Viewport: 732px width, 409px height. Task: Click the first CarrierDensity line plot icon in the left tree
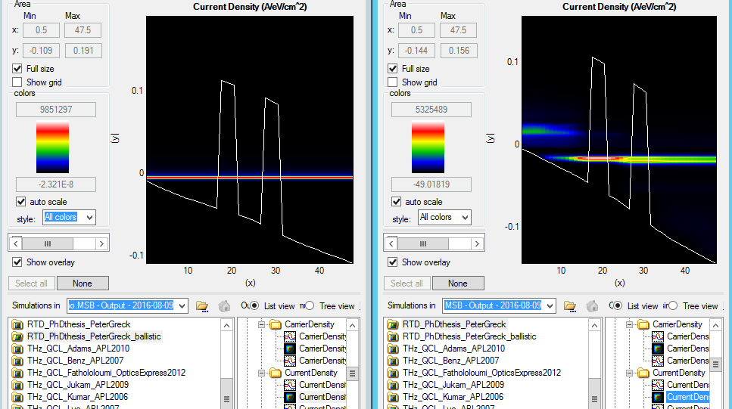pyautogui.click(x=290, y=336)
